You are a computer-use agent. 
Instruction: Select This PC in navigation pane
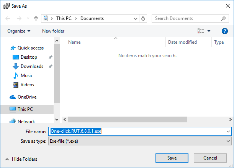pos(25,109)
